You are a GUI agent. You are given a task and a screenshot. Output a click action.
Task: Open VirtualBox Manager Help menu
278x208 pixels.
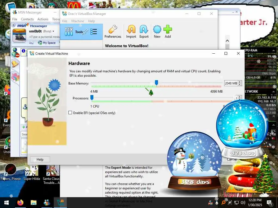pyautogui.click(x=91, y=21)
